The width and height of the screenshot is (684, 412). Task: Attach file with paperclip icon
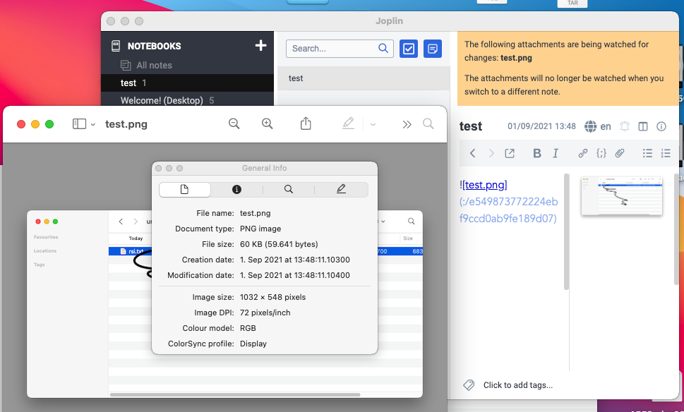point(620,153)
